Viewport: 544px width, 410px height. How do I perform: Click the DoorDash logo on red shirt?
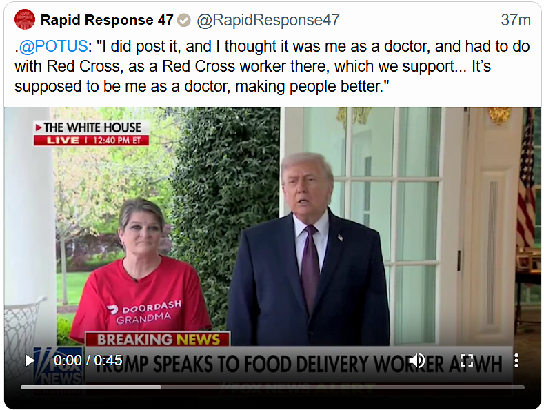tap(113, 309)
